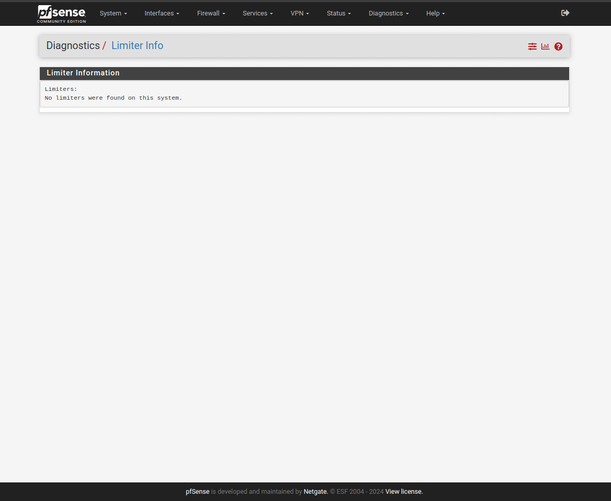Expand the System dropdown menu

click(113, 13)
